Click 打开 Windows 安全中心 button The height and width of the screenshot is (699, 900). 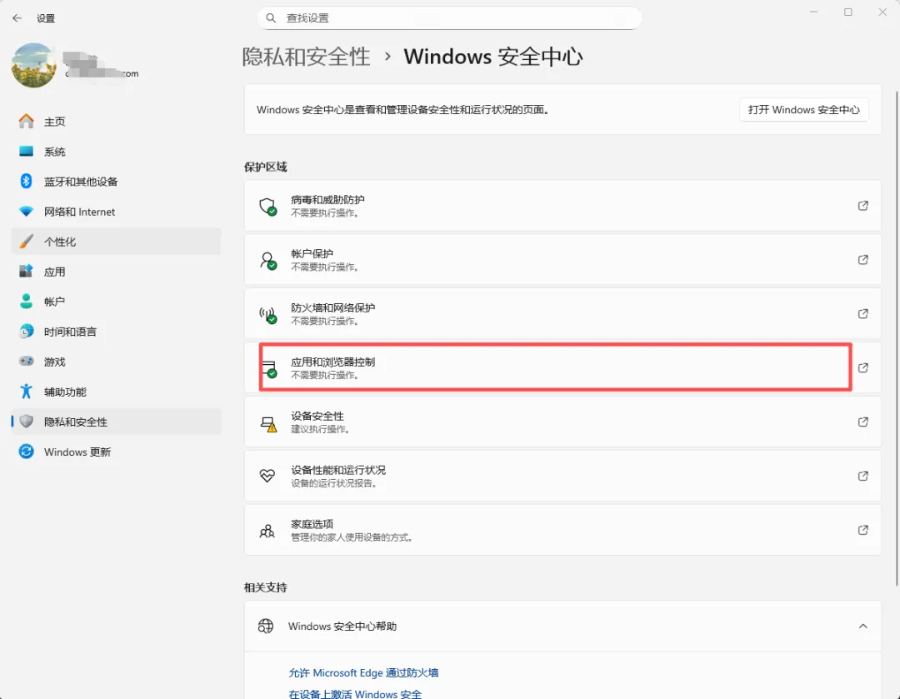803,110
